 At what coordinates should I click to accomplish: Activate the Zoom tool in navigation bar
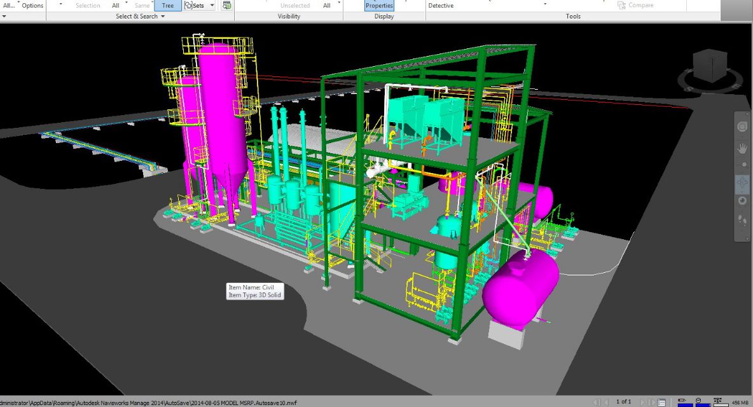[x=742, y=165]
